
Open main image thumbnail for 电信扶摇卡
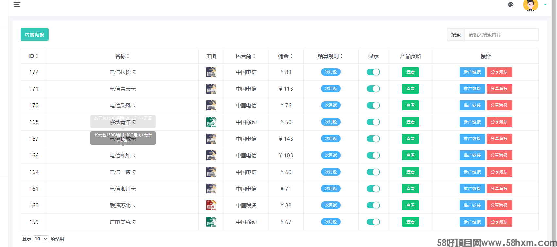[x=211, y=72]
